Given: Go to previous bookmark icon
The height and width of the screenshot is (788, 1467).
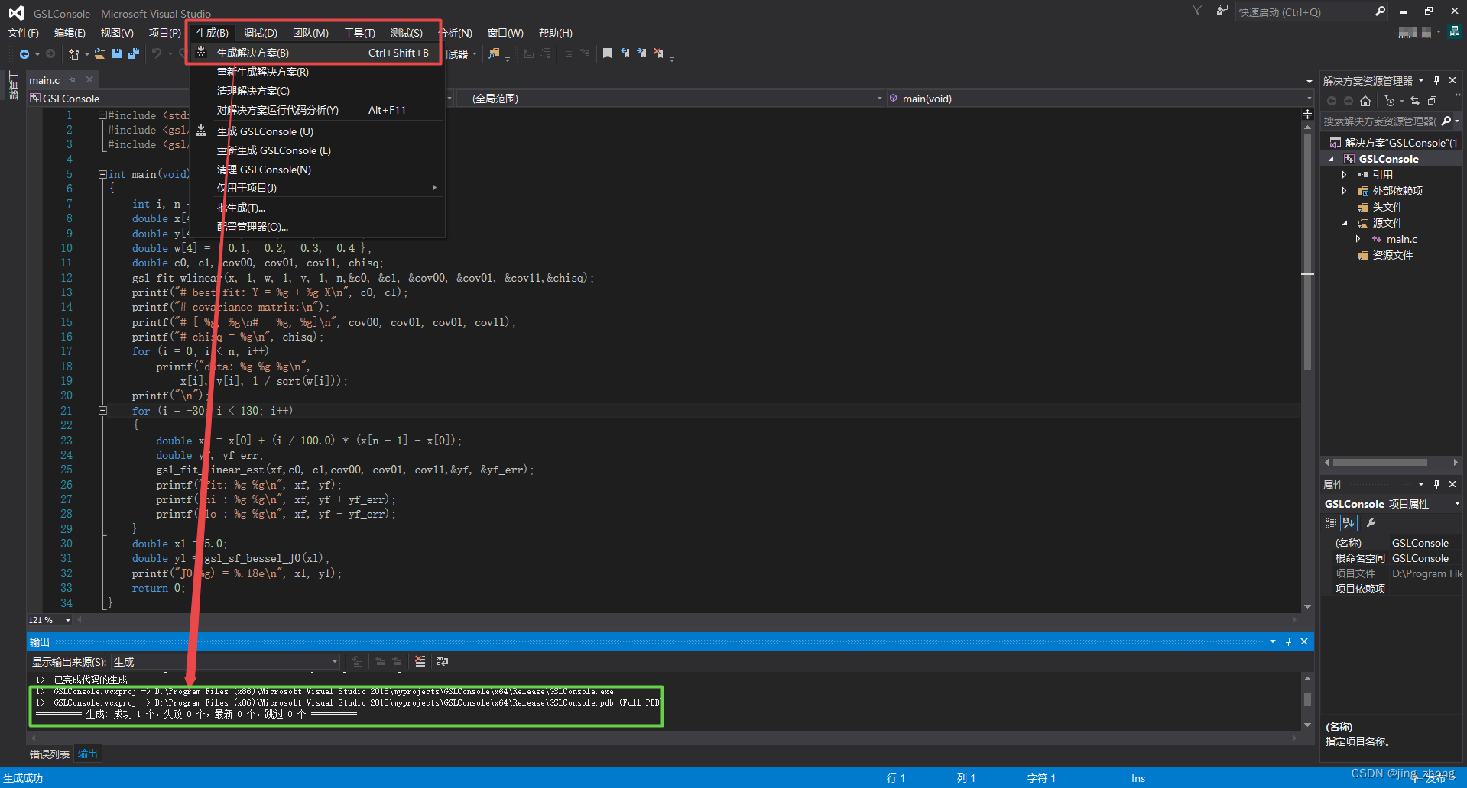Looking at the screenshot, I should (x=625, y=53).
